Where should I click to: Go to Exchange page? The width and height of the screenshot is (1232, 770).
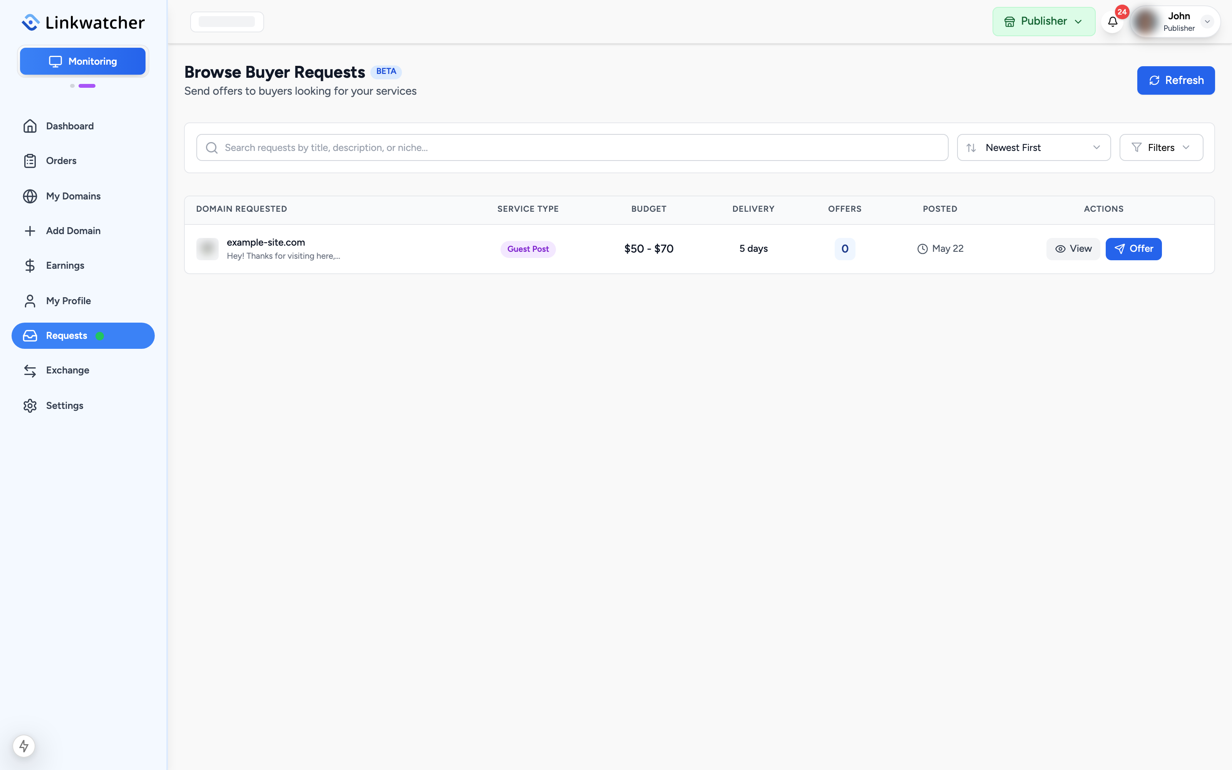(83, 370)
